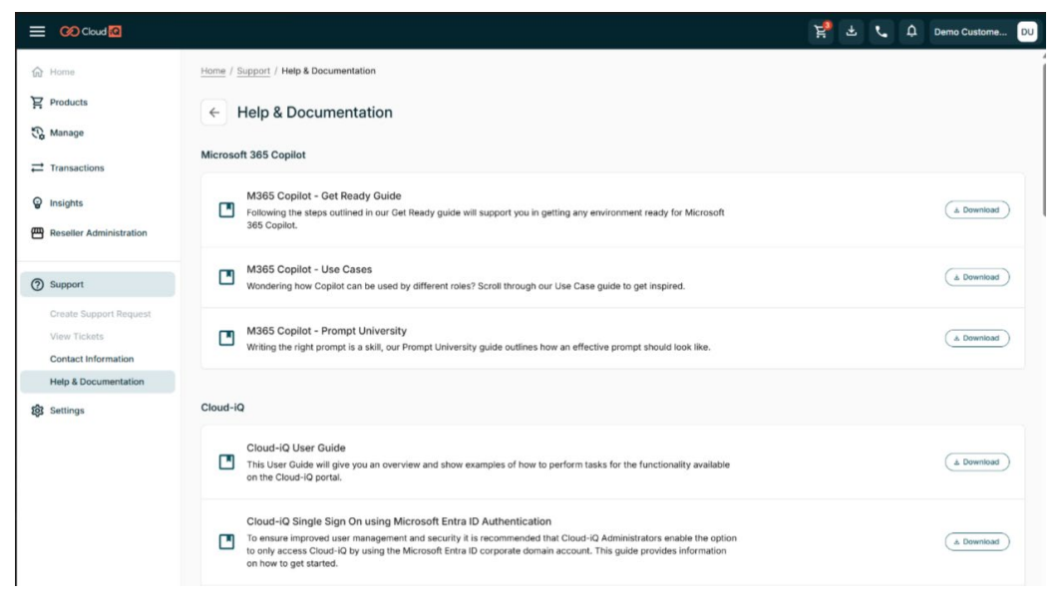Click the page vertical scrollbar
This screenshot has width=1062, height=605.
[1044, 139]
